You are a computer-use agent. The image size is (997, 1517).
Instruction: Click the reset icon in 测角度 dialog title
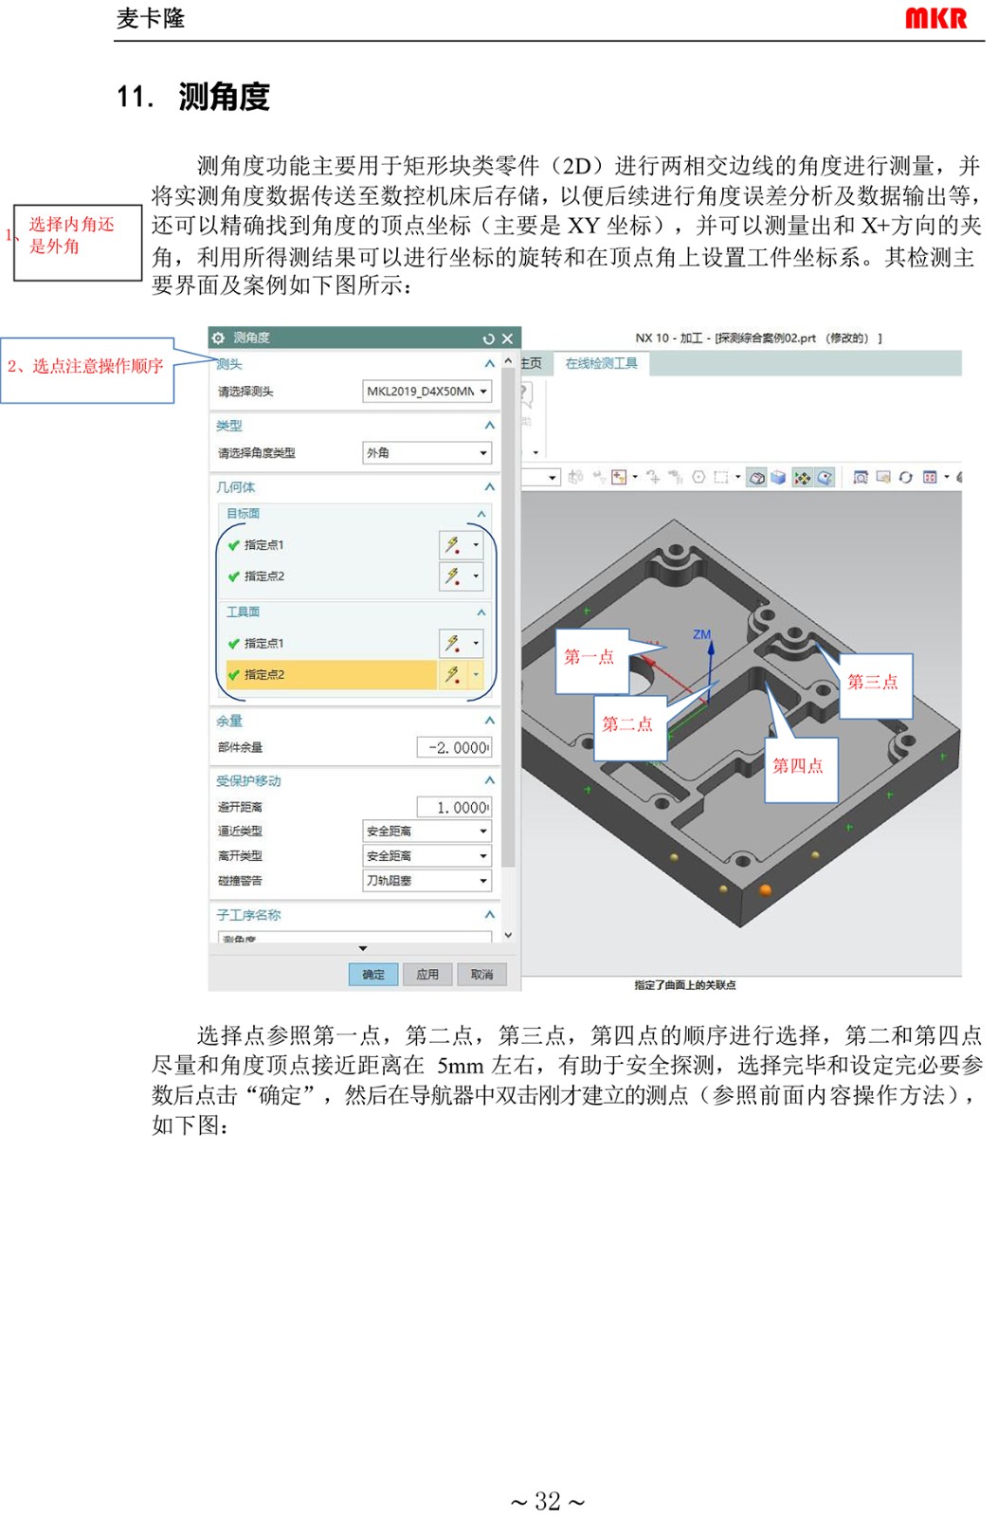pos(488,338)
